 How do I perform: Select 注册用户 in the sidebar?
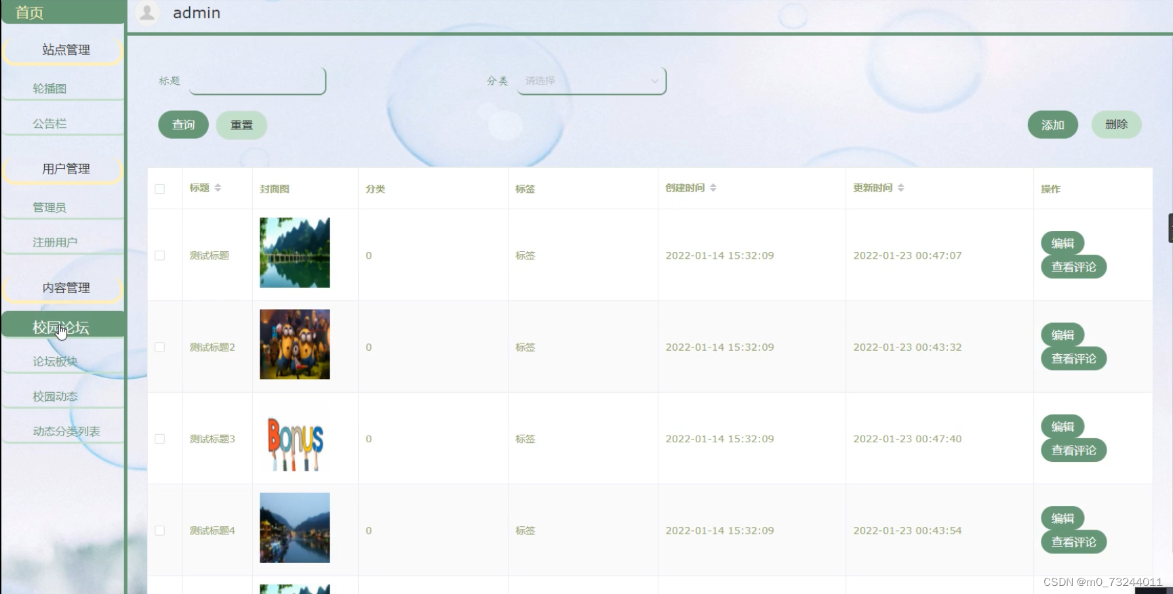(x=63, y=242)
